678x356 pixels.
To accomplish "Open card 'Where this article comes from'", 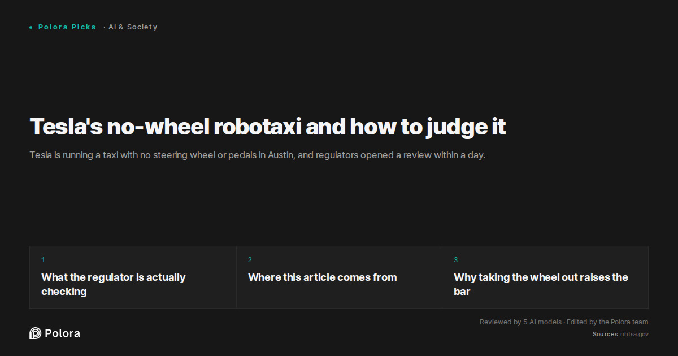I will tap(339, 277).
